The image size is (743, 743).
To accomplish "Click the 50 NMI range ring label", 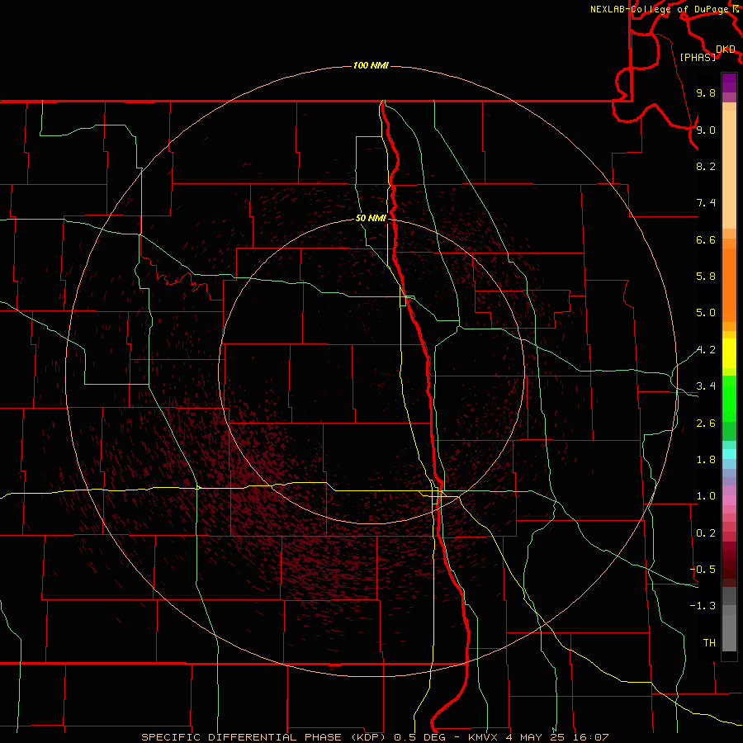I will coord(371,218).
